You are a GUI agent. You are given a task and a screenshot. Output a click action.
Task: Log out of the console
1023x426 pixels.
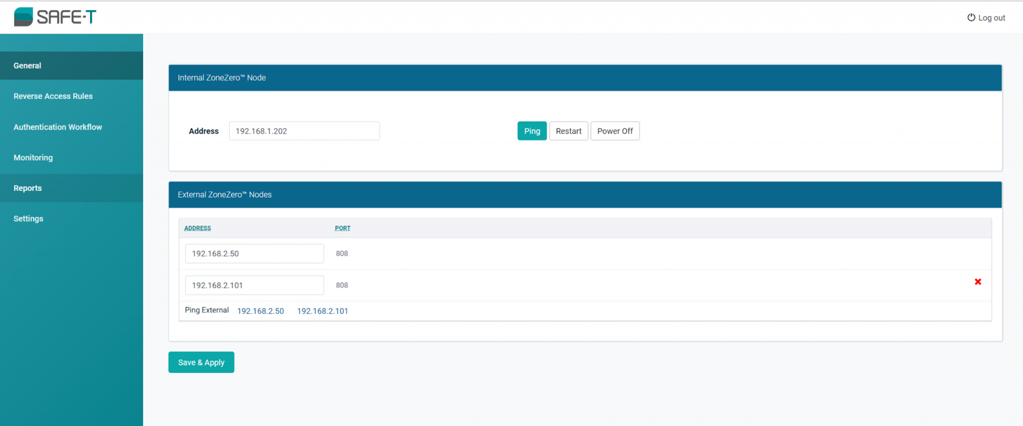986,18
